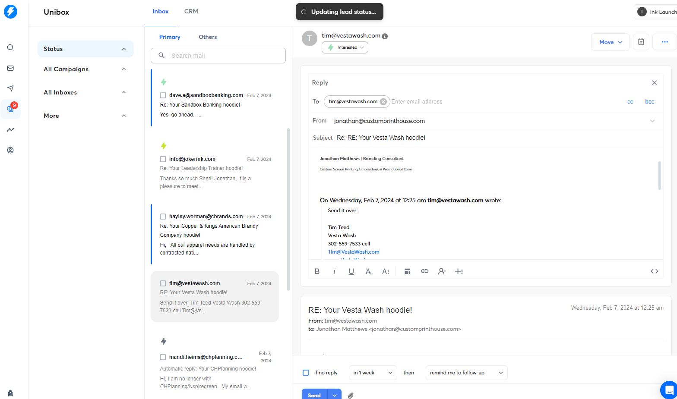Apply underline formatting in reply editor
Image resolution: width=677 pixels, height=399 pixels.
coord(351,271)
